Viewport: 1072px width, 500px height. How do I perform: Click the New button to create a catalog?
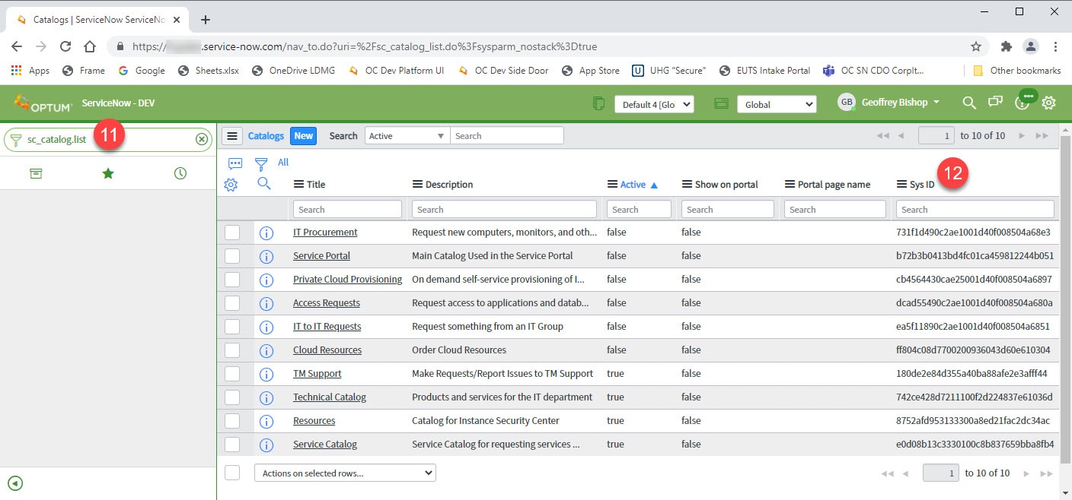click(303, 135)
